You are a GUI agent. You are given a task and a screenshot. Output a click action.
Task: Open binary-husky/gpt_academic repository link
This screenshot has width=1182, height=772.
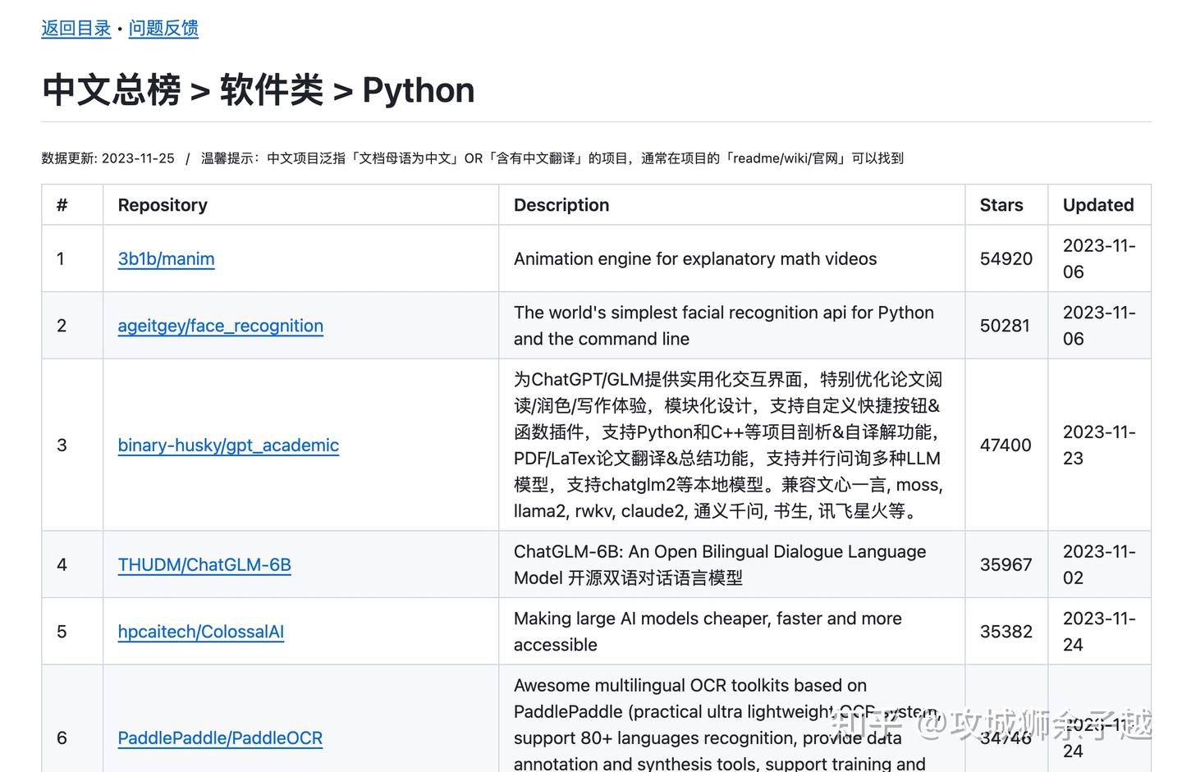point(228,445)
